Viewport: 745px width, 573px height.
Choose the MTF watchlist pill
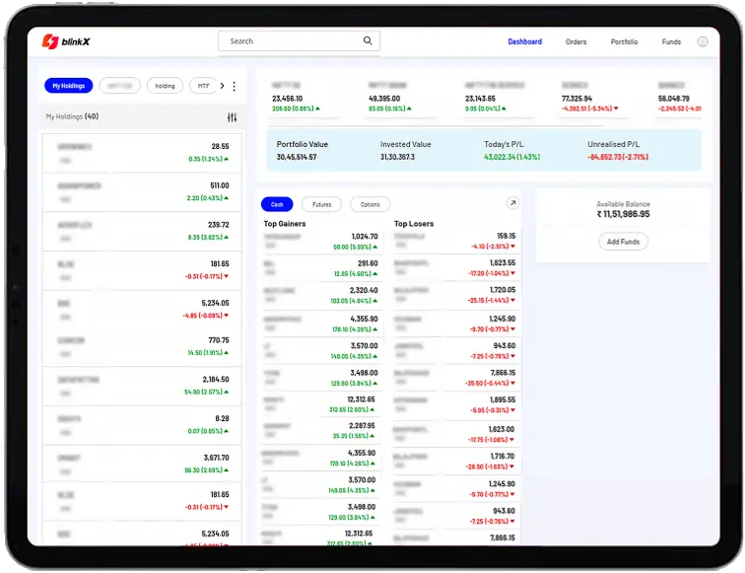(x=203, y=86)
